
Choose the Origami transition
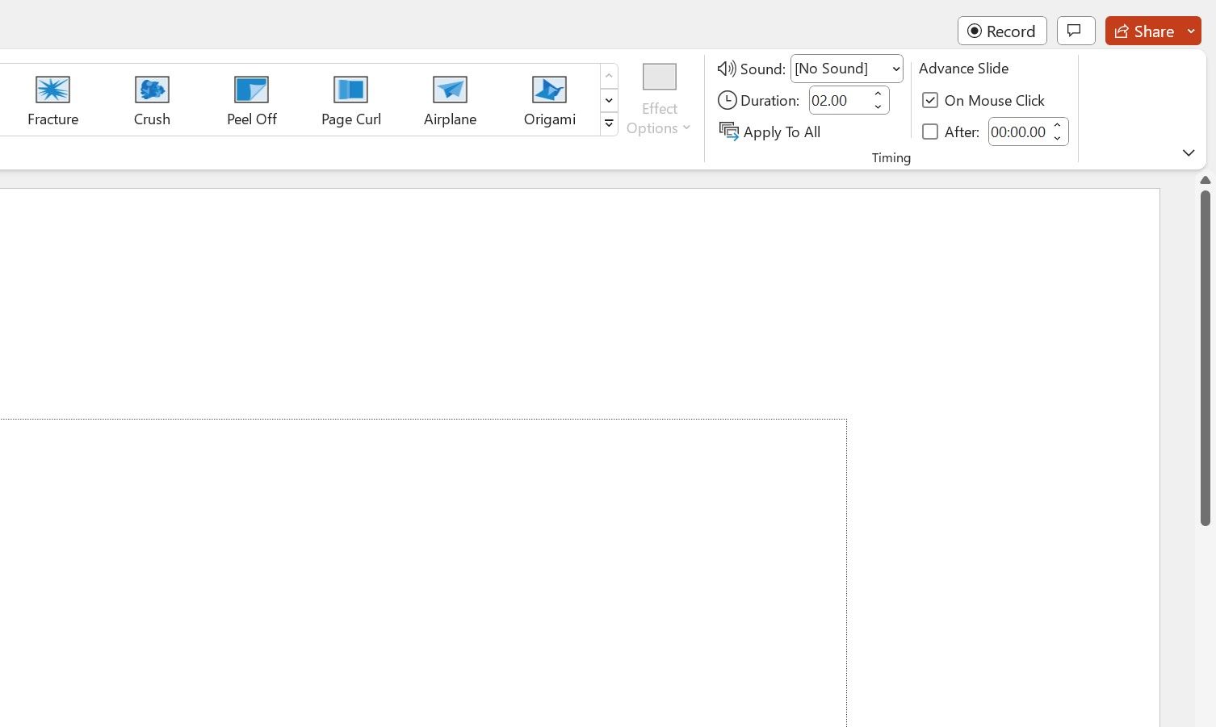point(549,98)
